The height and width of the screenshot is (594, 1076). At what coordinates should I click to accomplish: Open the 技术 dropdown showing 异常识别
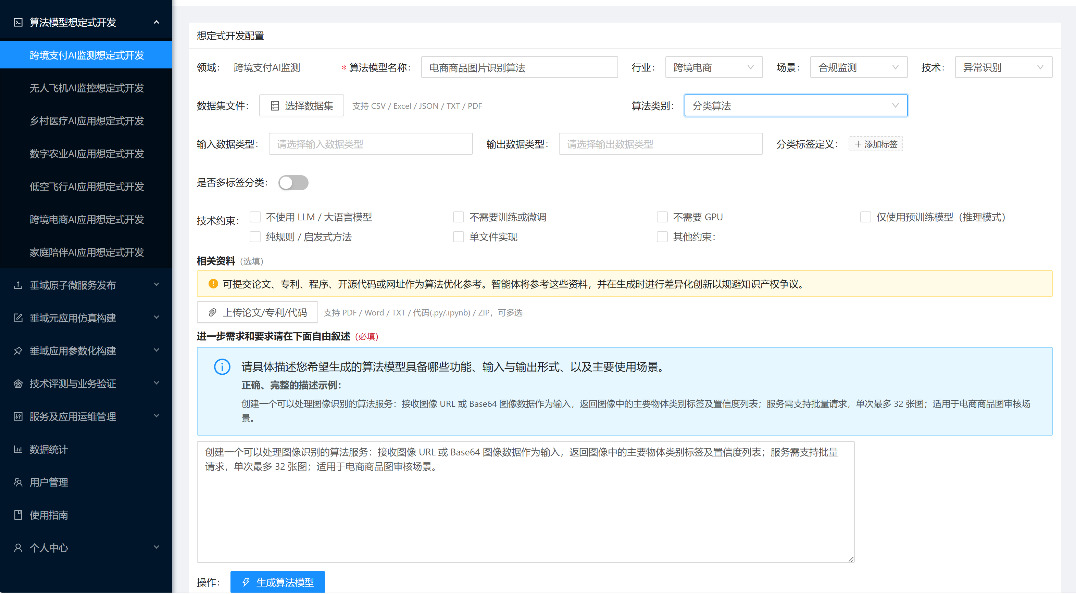[x=1004, y=67]
